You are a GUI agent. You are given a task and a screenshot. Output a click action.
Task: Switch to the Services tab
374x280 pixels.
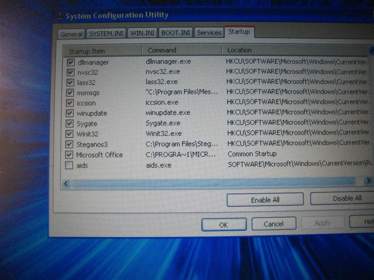coord(209,32)
